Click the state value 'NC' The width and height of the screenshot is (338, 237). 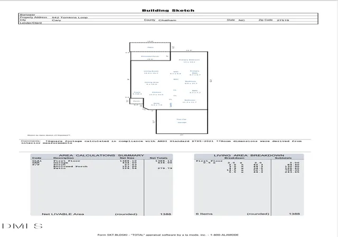[241, 20]
